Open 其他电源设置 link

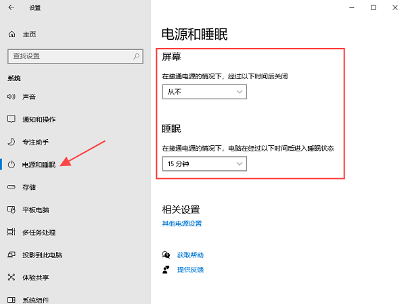click(x=182, y=224)
